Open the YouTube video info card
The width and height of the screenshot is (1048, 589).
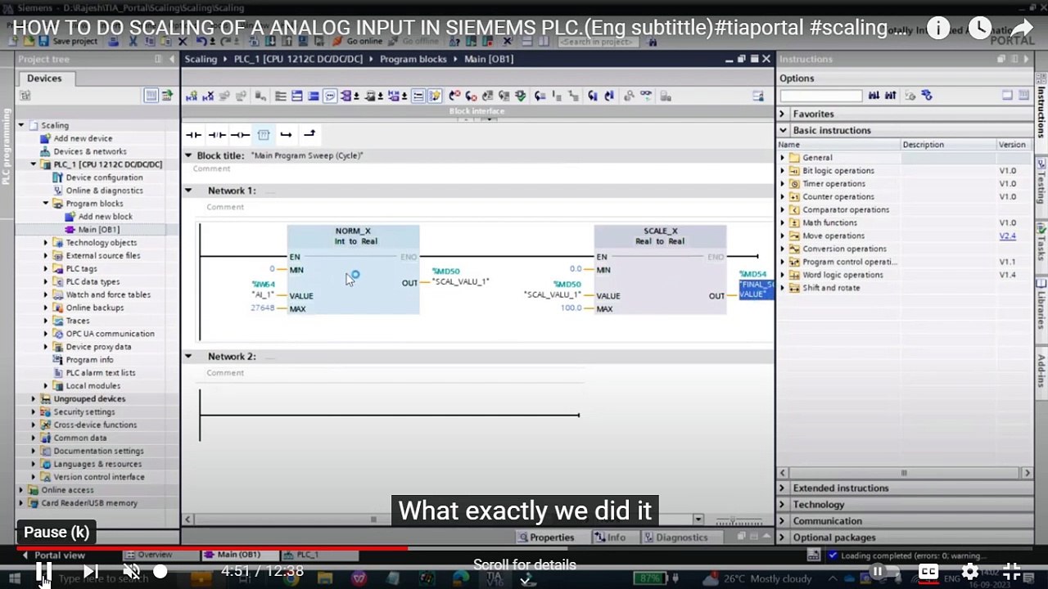coord(938,29)
